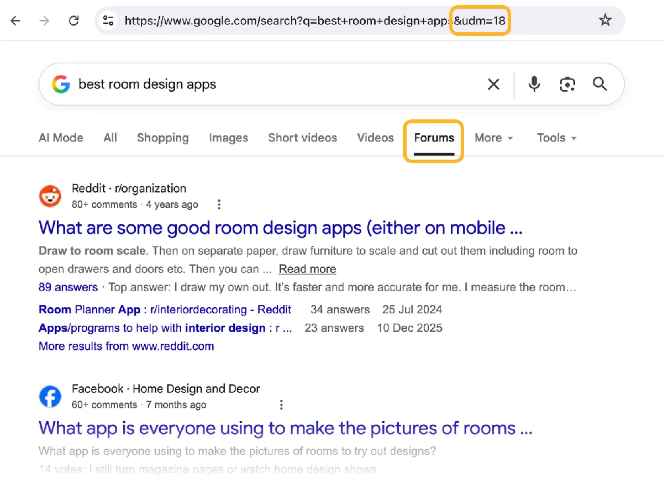Submit search with the magnifying glass icon
Screen dimensions: 663x484
pyautogui.click(x=600, y=84)
